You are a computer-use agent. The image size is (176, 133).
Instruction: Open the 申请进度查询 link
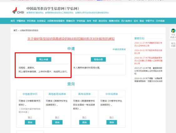point(119,49)
